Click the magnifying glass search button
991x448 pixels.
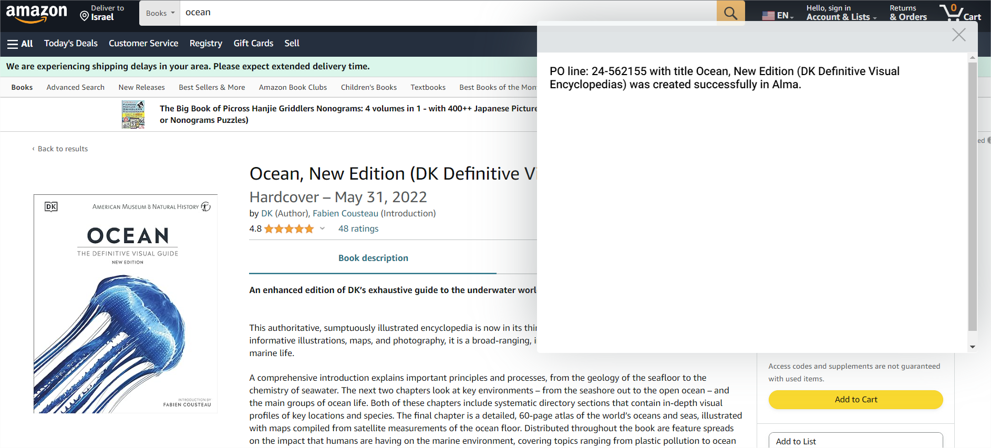click(x=730, y=13)
